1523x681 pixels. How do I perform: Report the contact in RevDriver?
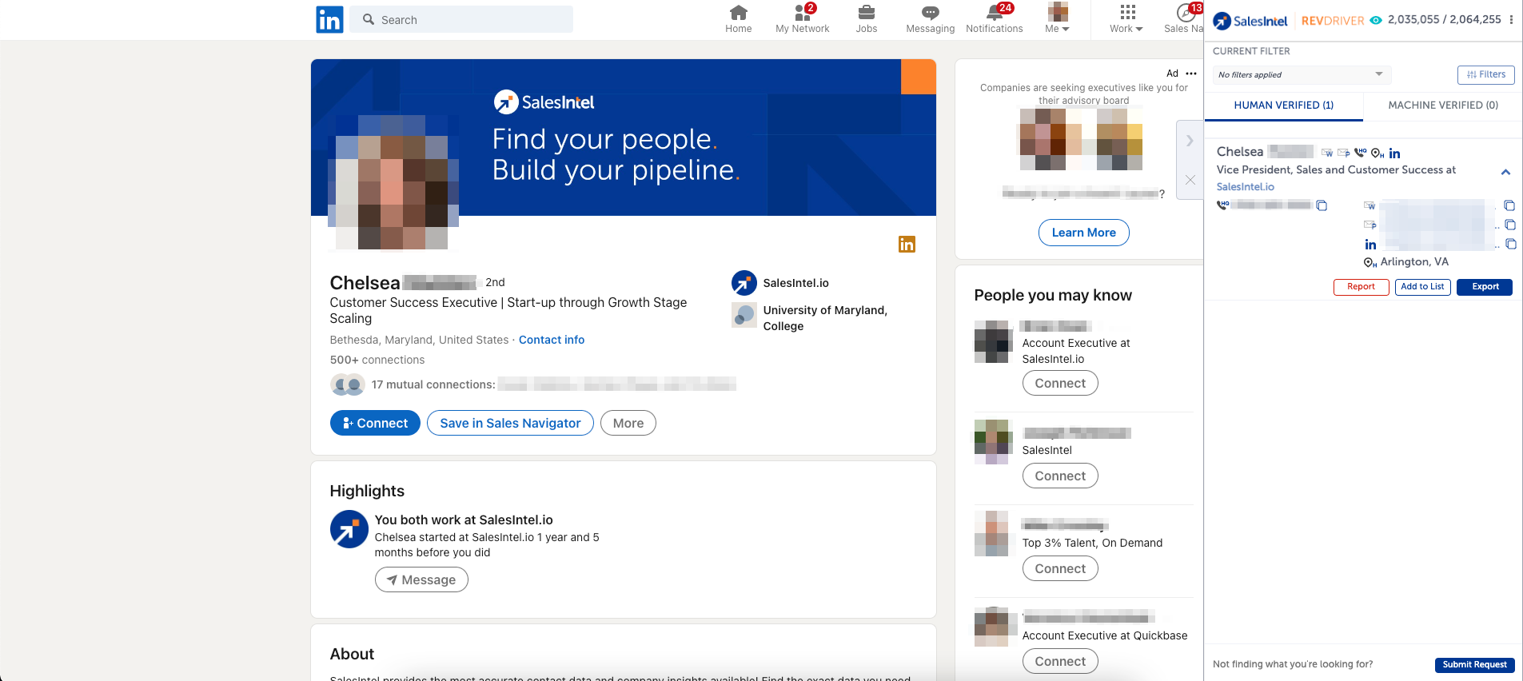tap(1361, 287)
